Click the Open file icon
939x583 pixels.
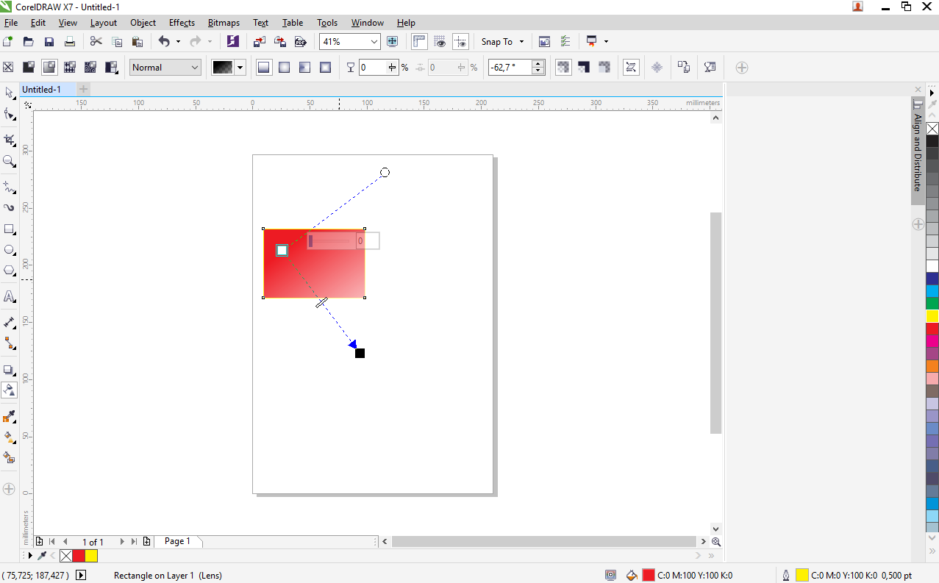29,42
